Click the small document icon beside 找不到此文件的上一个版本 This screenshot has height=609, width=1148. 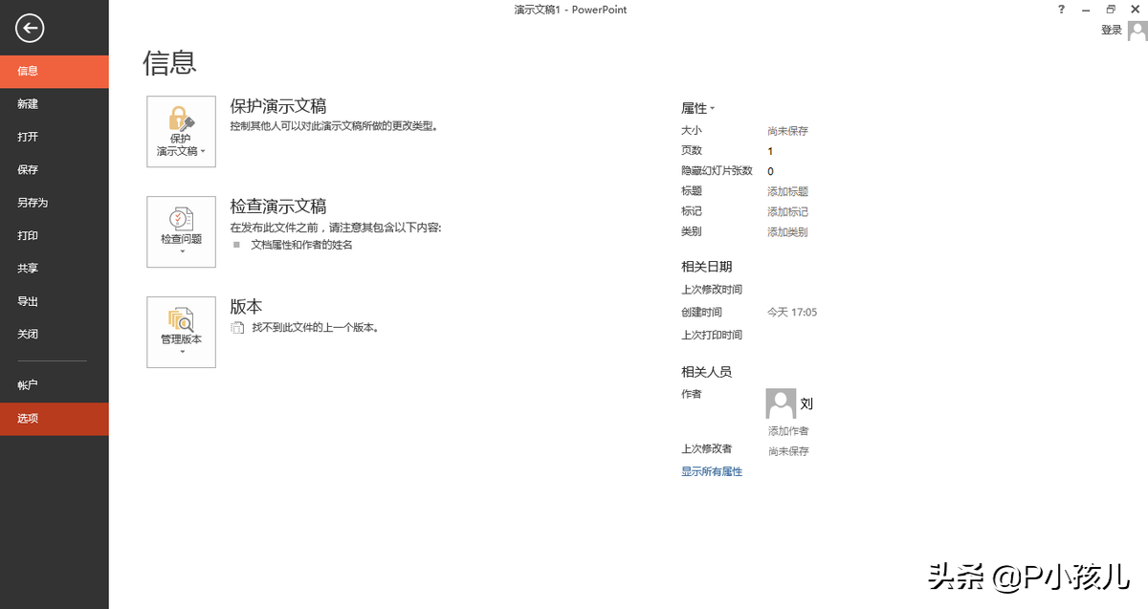[237, 328]
